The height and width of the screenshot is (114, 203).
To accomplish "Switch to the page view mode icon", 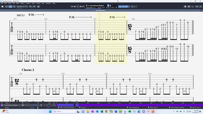I will [x=7, y=6].
